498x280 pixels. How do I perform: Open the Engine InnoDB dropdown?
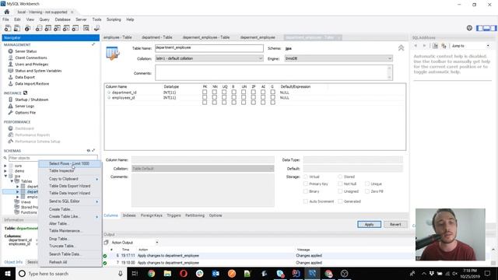(338, 58)
